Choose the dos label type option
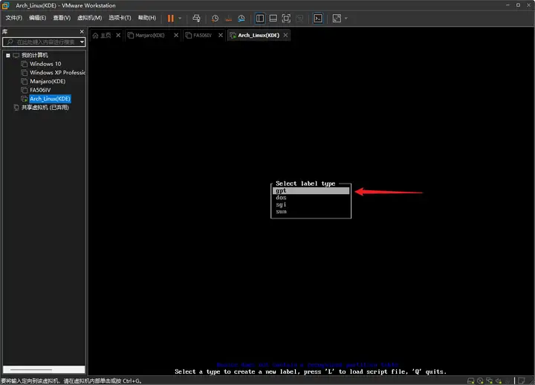Image resolution: width=535 pixels, height=385 pixels. click(281, 198)
